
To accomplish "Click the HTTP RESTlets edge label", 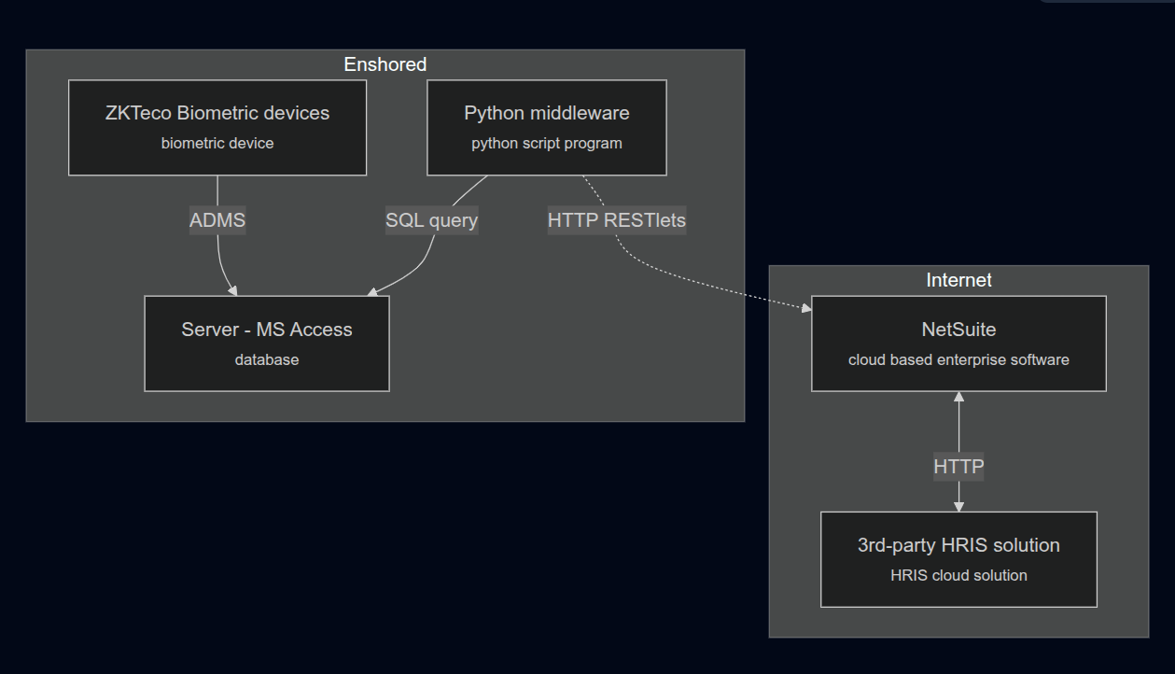I will 617,220.
